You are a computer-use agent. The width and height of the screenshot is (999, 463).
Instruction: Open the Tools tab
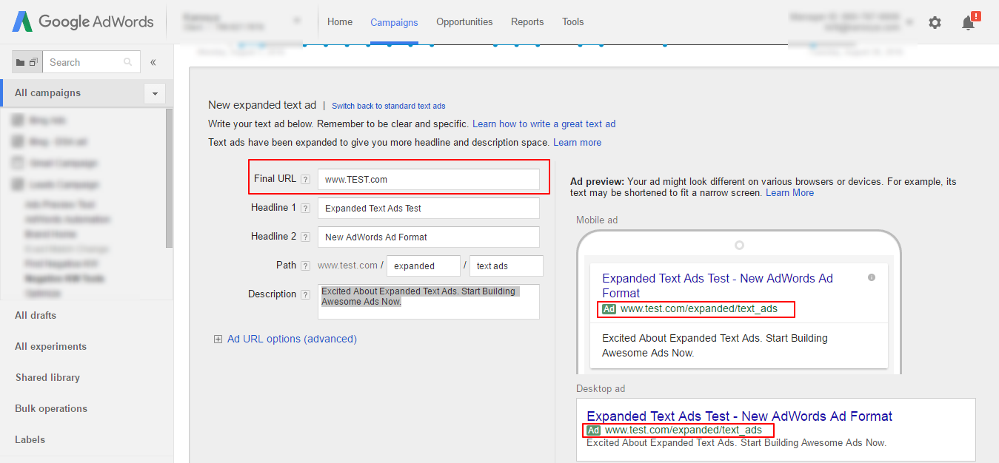coord(573,21)
